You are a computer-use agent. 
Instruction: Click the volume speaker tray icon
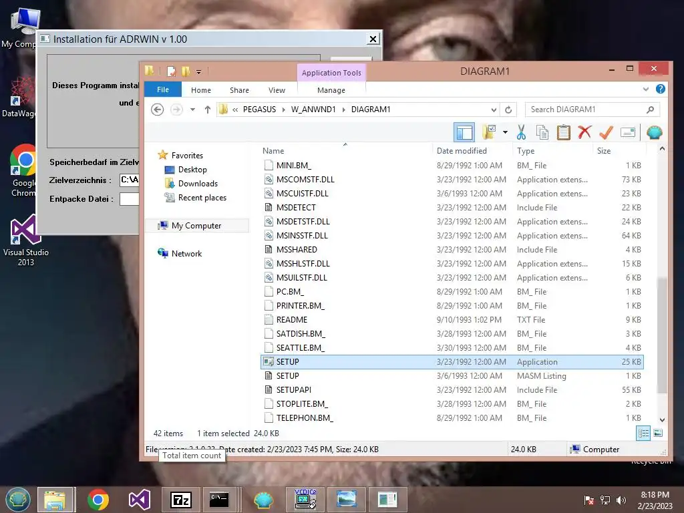click(x=621, y=500)
